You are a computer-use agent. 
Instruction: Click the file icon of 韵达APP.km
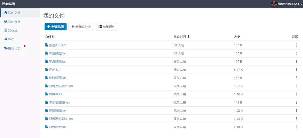(46, 45)
